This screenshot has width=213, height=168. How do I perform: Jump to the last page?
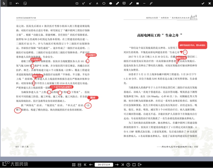click(123, 165)
